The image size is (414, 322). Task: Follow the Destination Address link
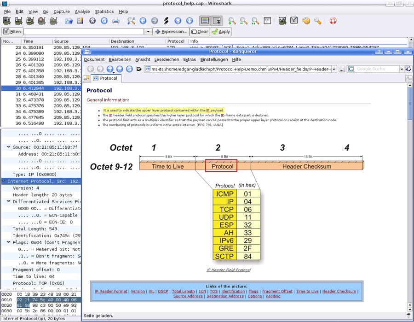click(225, 296)
